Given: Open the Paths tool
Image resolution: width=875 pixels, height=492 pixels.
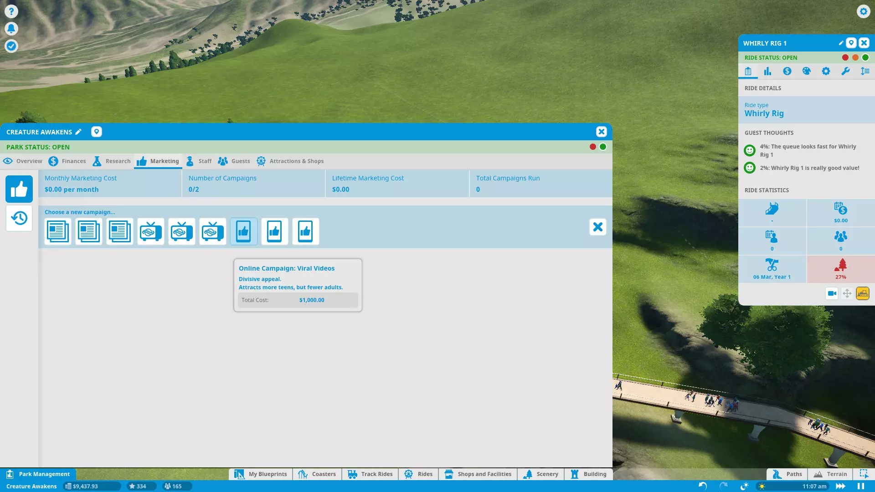Looking at the screenshot, I should click(x=787, y=474).
